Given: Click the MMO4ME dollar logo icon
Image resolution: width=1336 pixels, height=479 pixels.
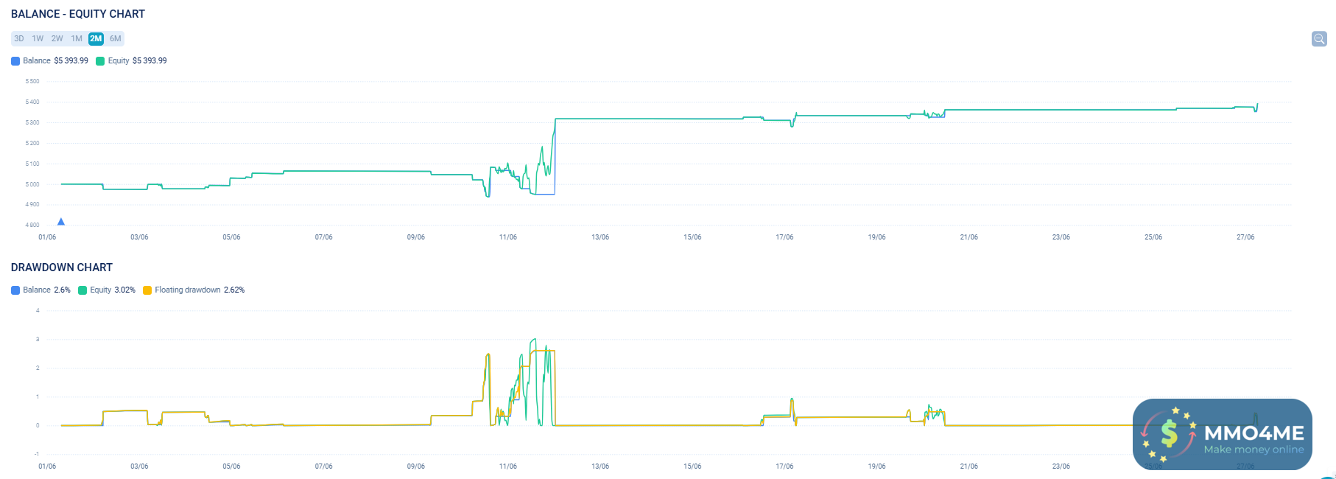Looking at the screenshot, I should pos(1169,435).
